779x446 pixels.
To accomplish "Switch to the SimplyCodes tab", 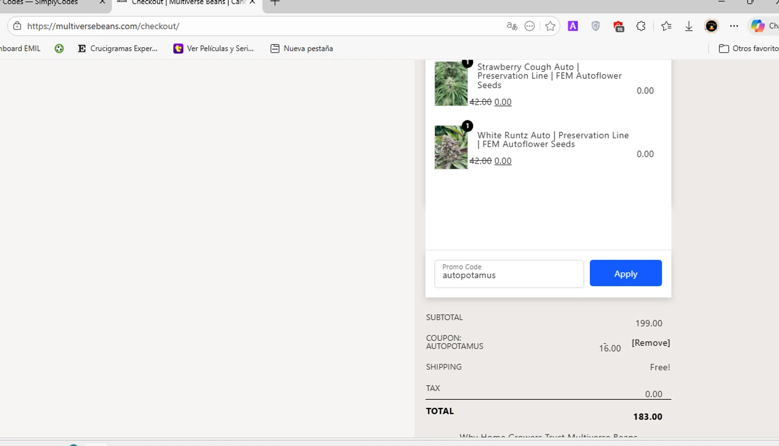I will [x=47, y=3].
